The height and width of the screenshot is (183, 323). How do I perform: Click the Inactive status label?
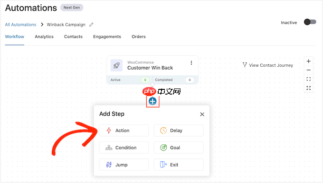click(289, 23)
